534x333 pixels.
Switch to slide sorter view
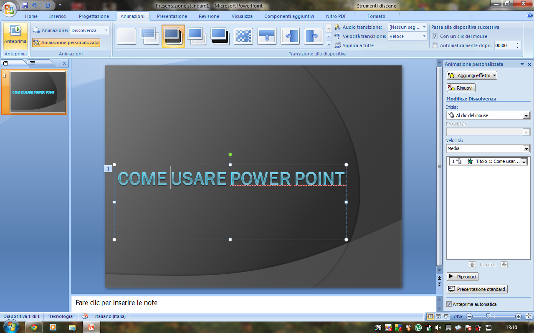click(x=438, y=316)
